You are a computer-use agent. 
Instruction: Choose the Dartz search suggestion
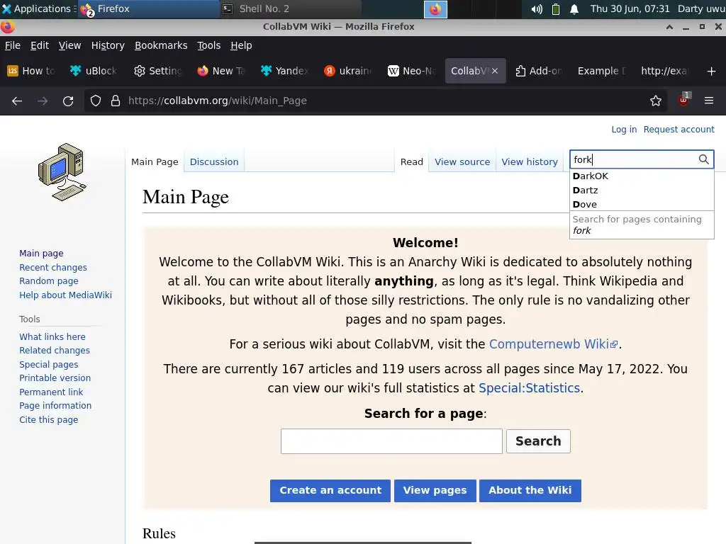[642, 191]
